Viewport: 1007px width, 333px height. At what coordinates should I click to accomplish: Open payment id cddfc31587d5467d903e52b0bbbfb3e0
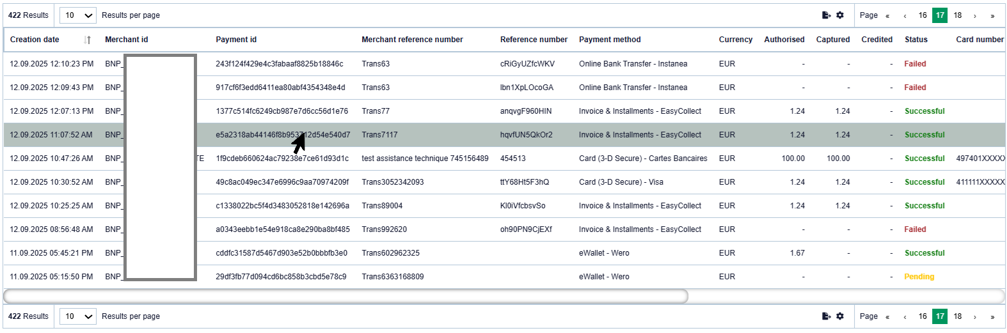[x=281, y=253]
